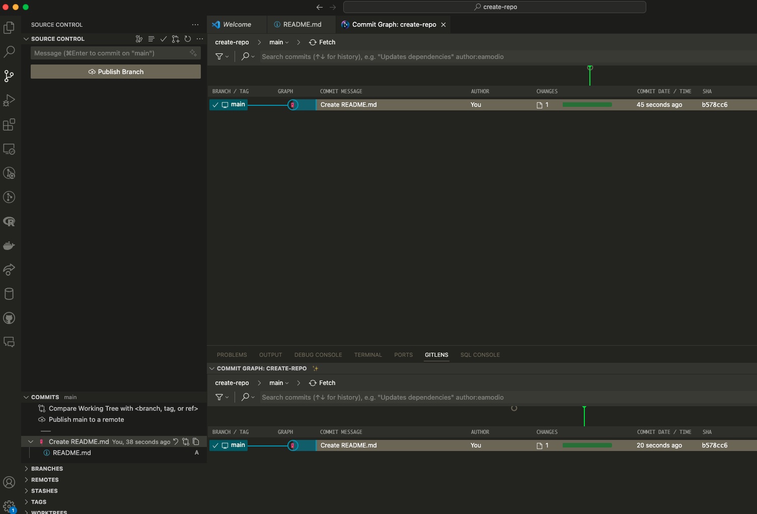This screenshot has width=757, height=514.
Task: Switch to the TERMINAL panel tab
Action: (x=368, y=355)
